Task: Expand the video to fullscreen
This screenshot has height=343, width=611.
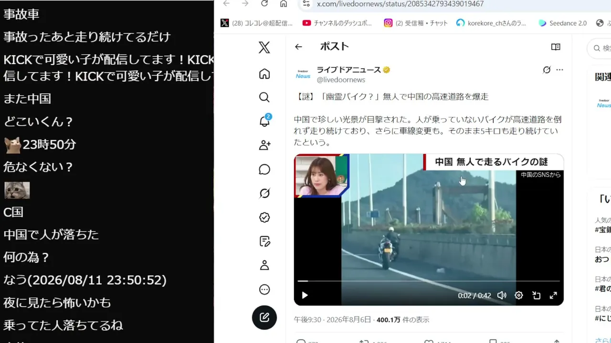Action: [x=553, y=295]
